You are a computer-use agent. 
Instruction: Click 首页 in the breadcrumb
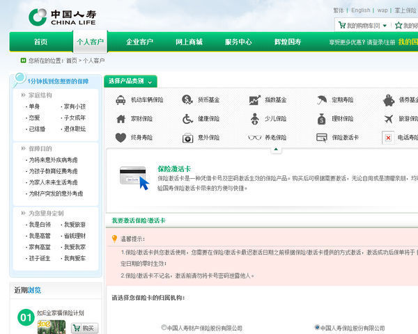click(72, 61)
